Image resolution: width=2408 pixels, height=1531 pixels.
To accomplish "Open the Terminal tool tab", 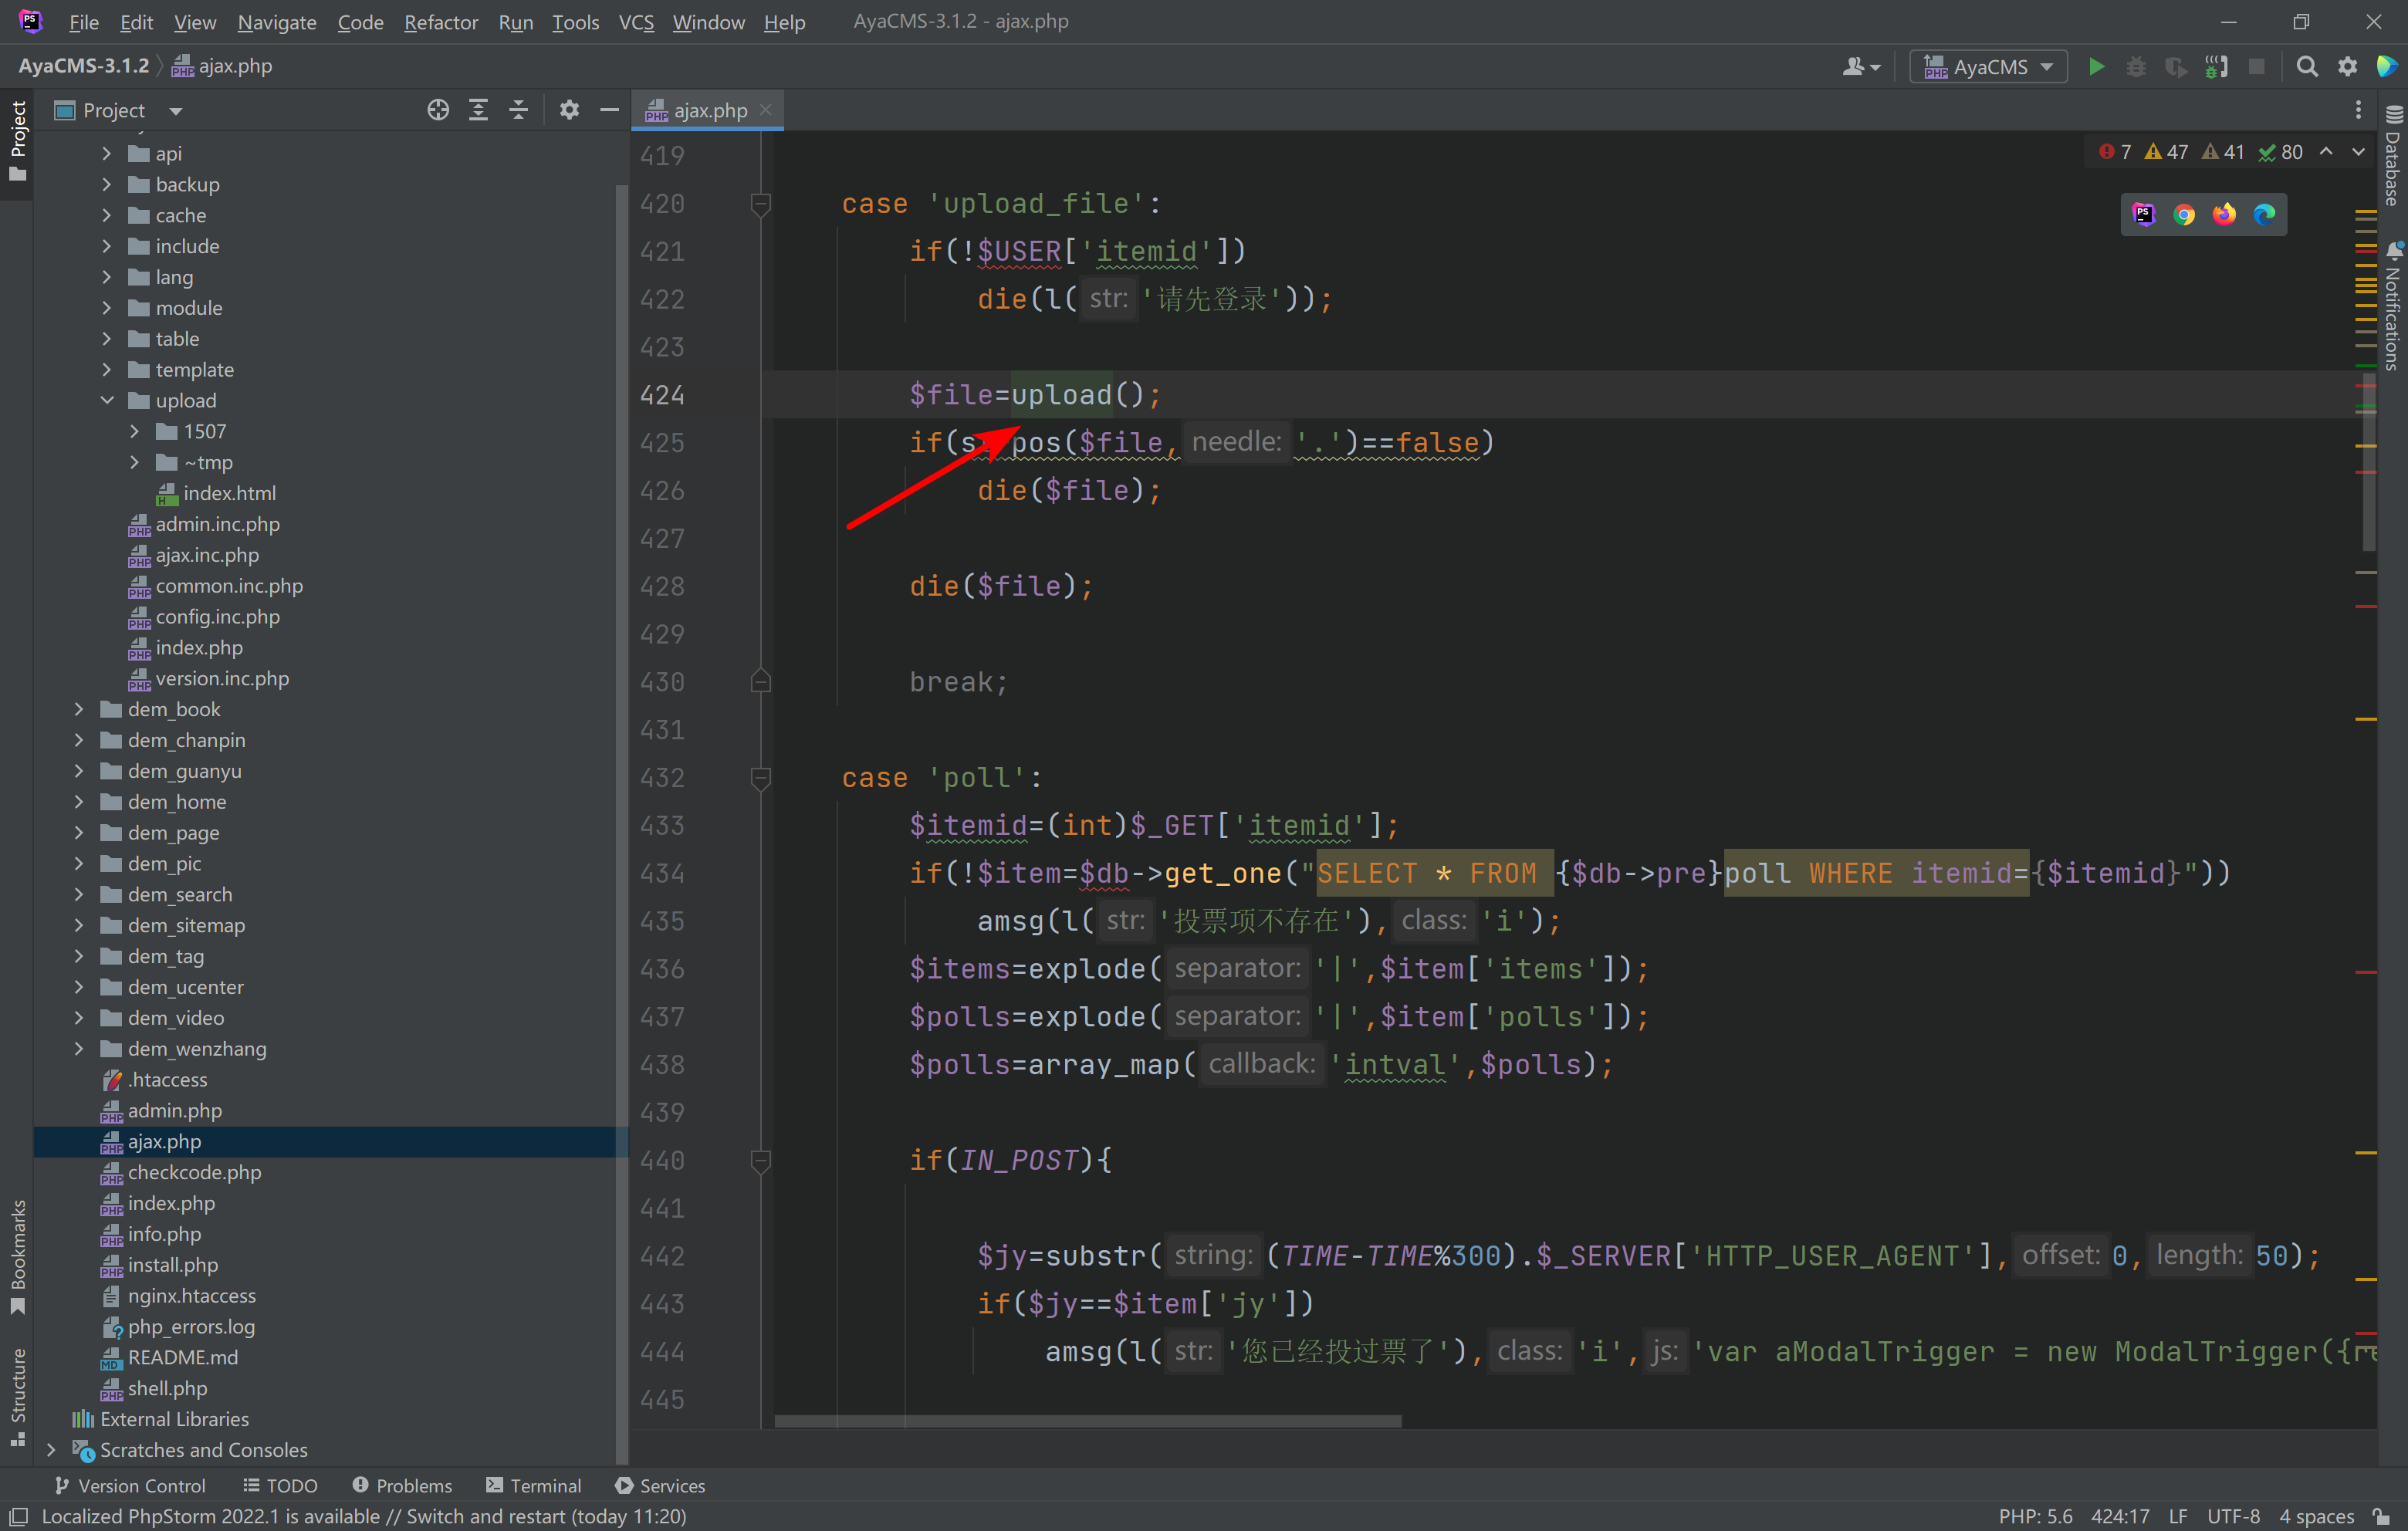I will [533, 1485].
